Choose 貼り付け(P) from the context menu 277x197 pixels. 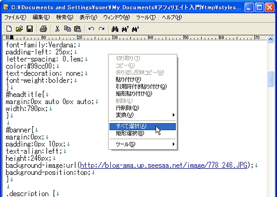point(143,79)
